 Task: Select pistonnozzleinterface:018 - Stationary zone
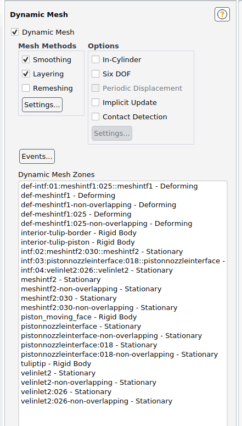89,345
